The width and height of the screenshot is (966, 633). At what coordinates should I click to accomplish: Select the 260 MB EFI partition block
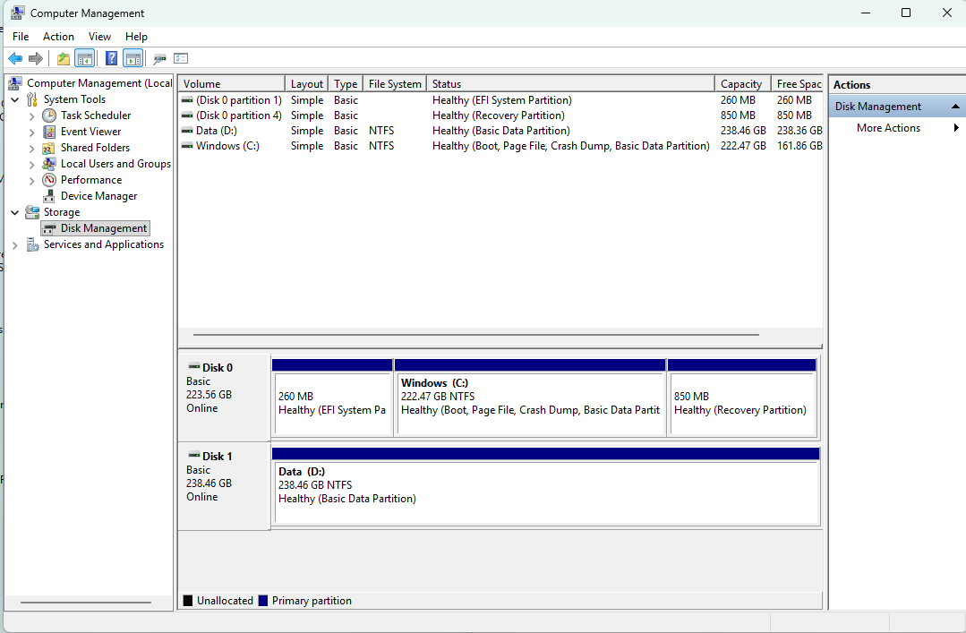(332, 404)
